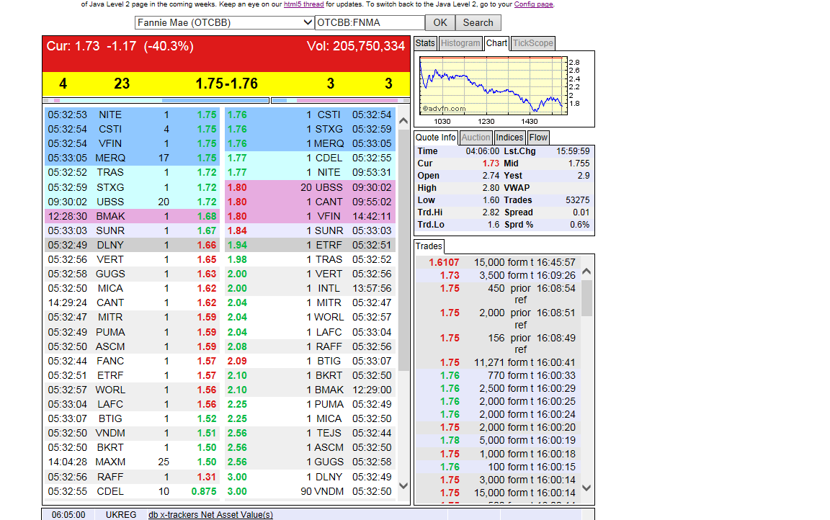Click the OTCBB:FNMA symbol input field
Image resolution: width=830 pixels, height=520 pixels.
pos(370,23)
